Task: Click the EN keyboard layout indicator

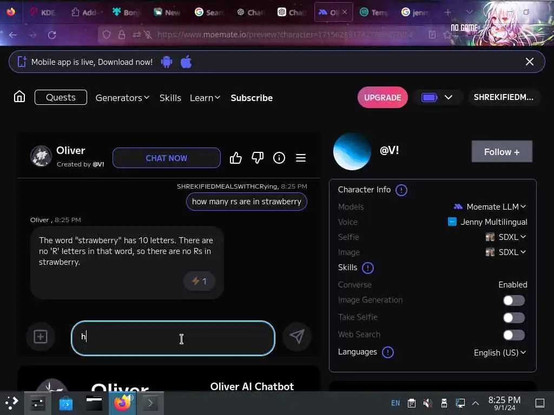Action: click(x=395, y=403)
